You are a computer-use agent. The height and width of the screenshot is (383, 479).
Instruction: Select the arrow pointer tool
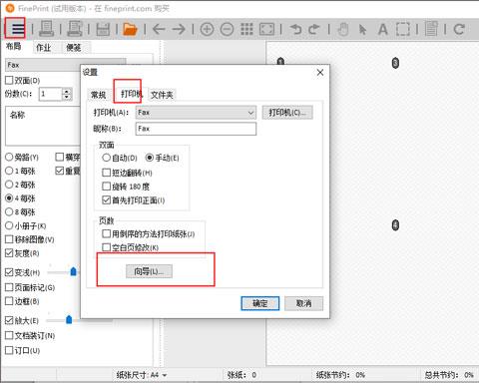click(363, 29)
